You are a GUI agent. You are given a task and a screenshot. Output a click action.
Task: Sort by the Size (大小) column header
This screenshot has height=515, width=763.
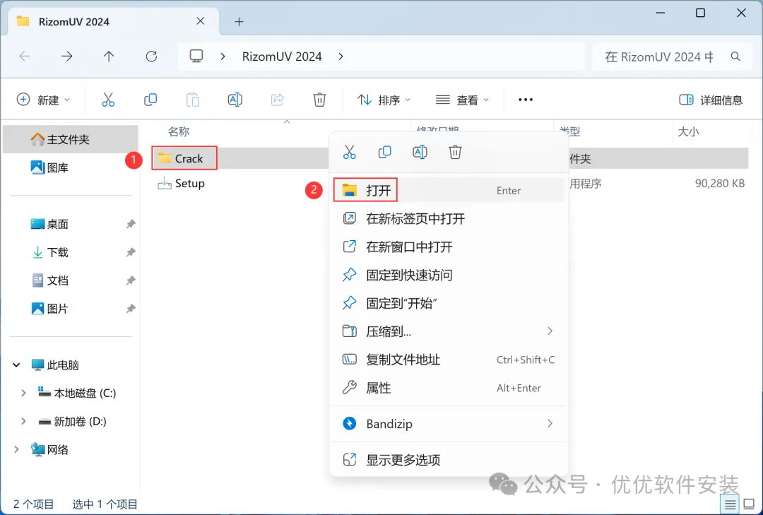[x=688, y=131]
